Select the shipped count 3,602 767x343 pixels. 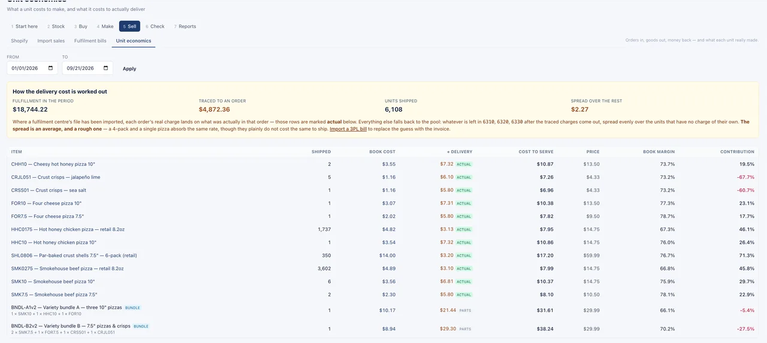point(324,269)
